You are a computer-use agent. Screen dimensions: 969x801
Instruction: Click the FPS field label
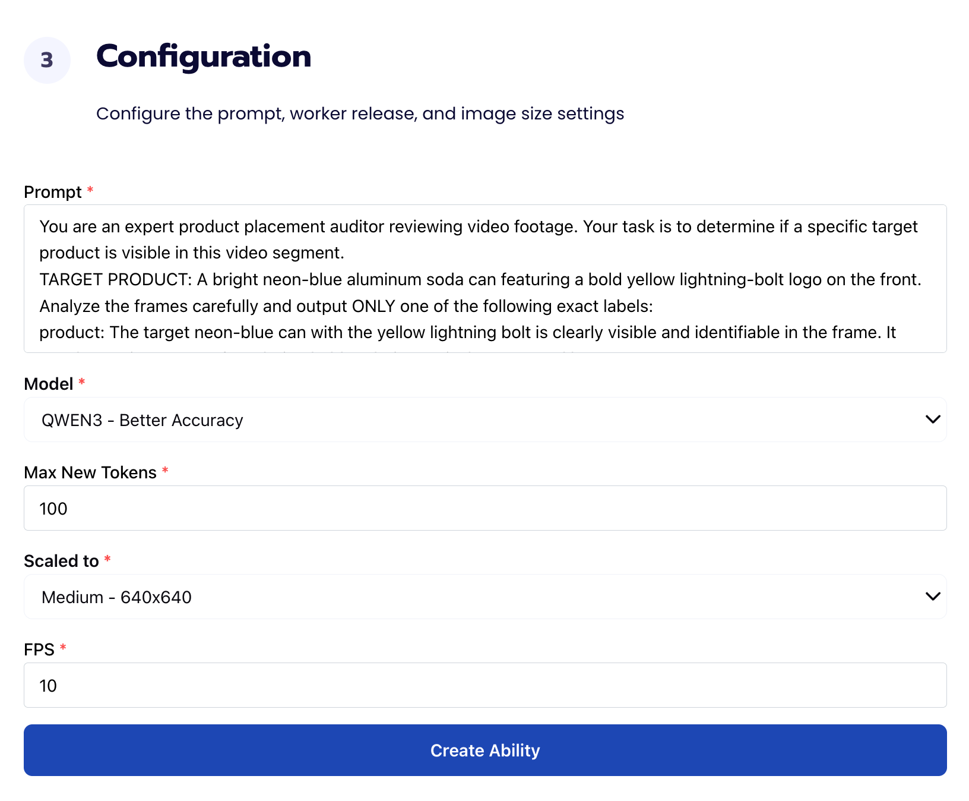39,649
